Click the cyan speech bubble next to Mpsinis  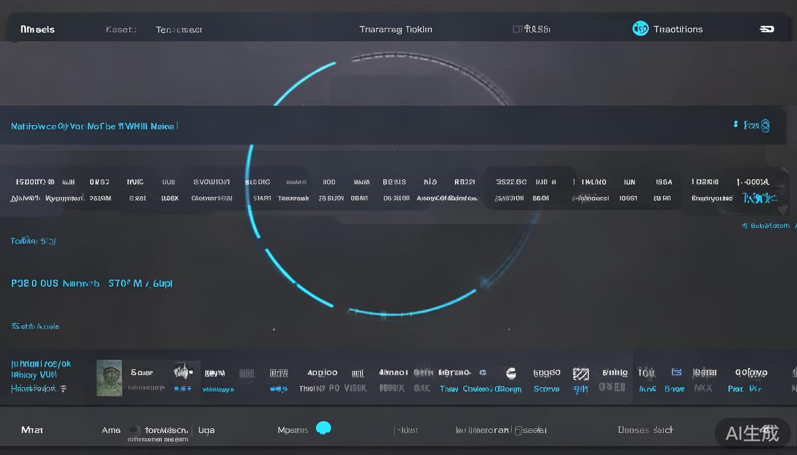[x=323, y=428]
